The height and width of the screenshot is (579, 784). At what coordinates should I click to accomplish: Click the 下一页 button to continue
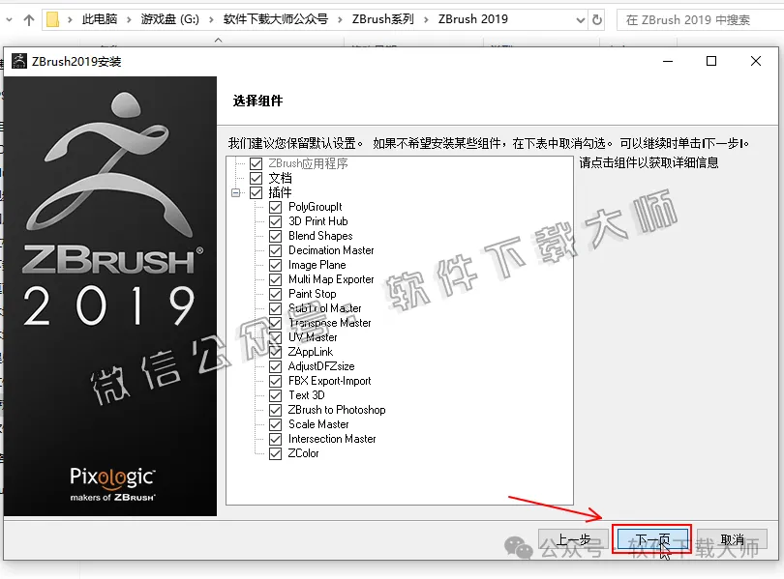[x=651, y=540]
